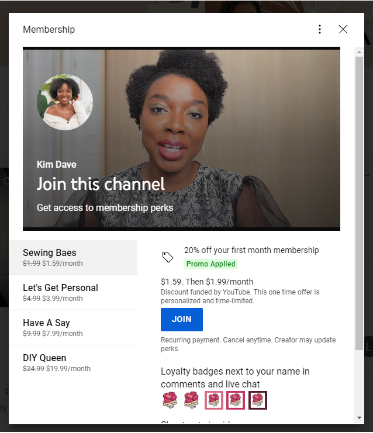Click the price tag promo icon
The width and height of the screenshot is (373, 433).
(168, 257)
